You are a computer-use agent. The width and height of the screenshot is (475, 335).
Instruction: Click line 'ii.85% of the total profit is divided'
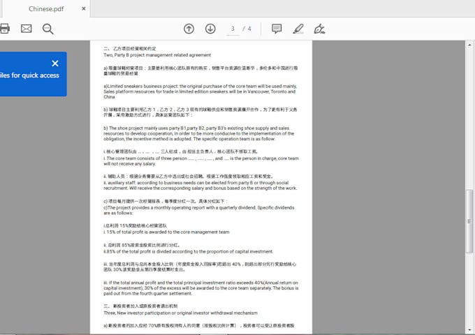(188, 251)
